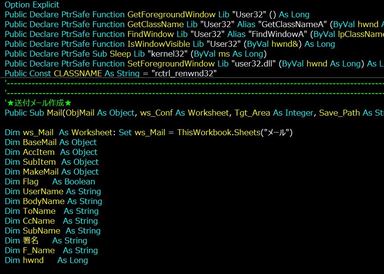This screenshot has width=384, height=274.
Task: Click the FindWindow function name
Action: (151, 34)
